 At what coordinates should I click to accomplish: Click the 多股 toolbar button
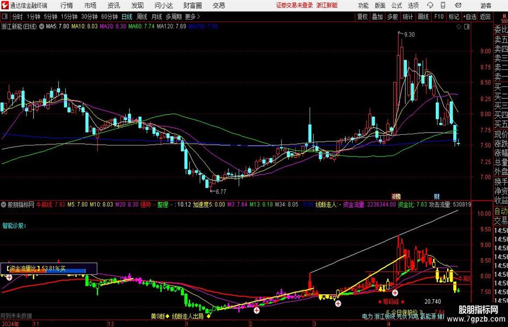tap(392, 17)
